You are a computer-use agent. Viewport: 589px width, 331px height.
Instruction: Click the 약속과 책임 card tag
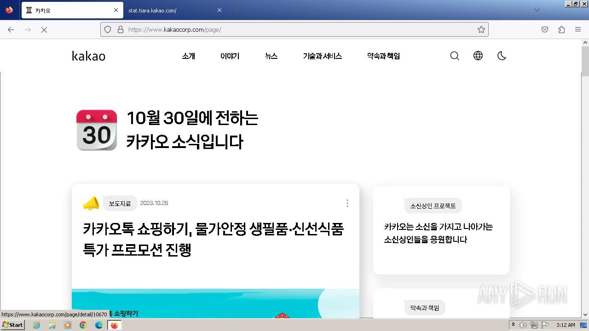click(x=425, y=308)
